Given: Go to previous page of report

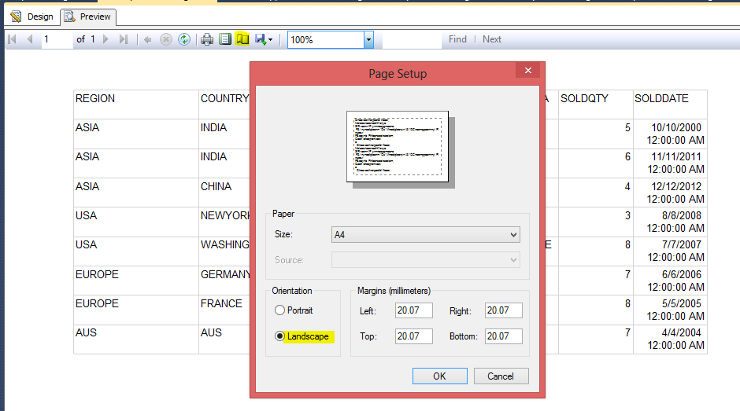Looking at the screenshot, I should coord(30,39).
